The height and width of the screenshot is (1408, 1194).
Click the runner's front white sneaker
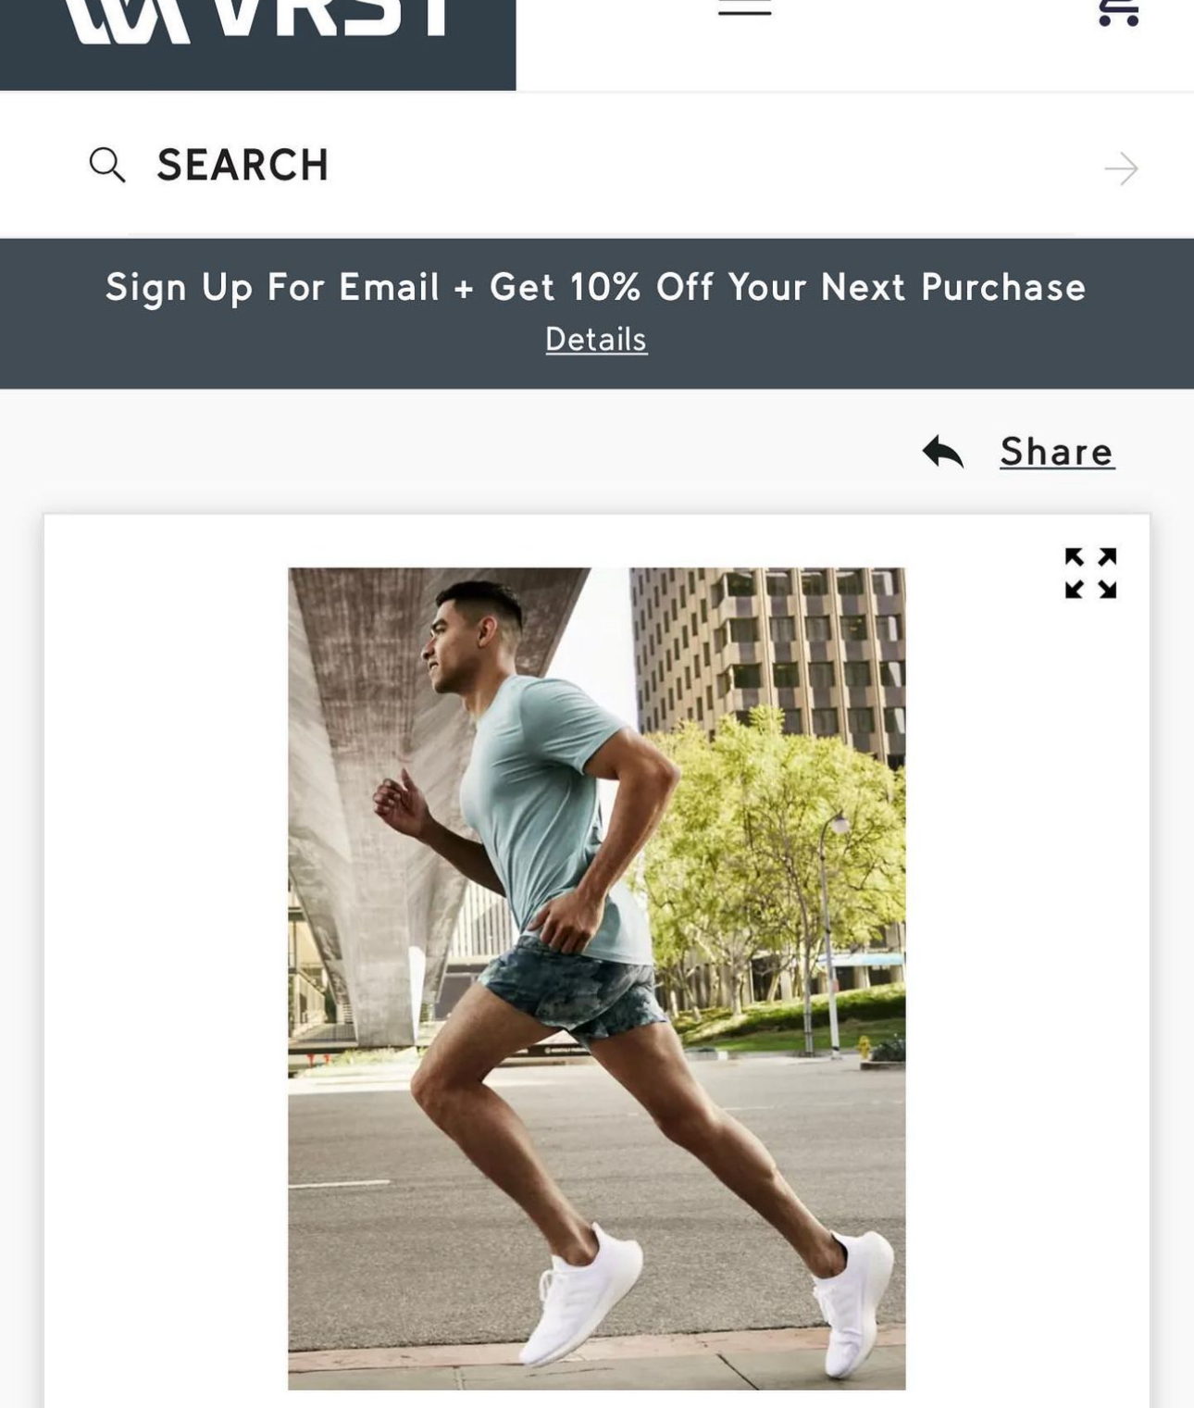(x=585, y=1296)
